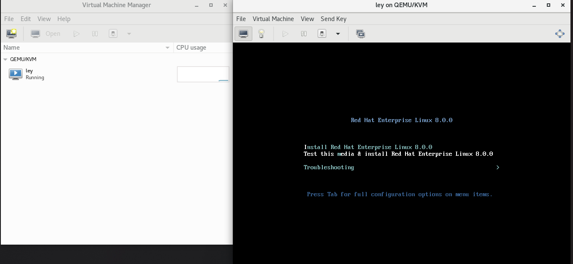Click the Open console monitor icon
Screen dimensions: 573x264
tap(35, 33)
